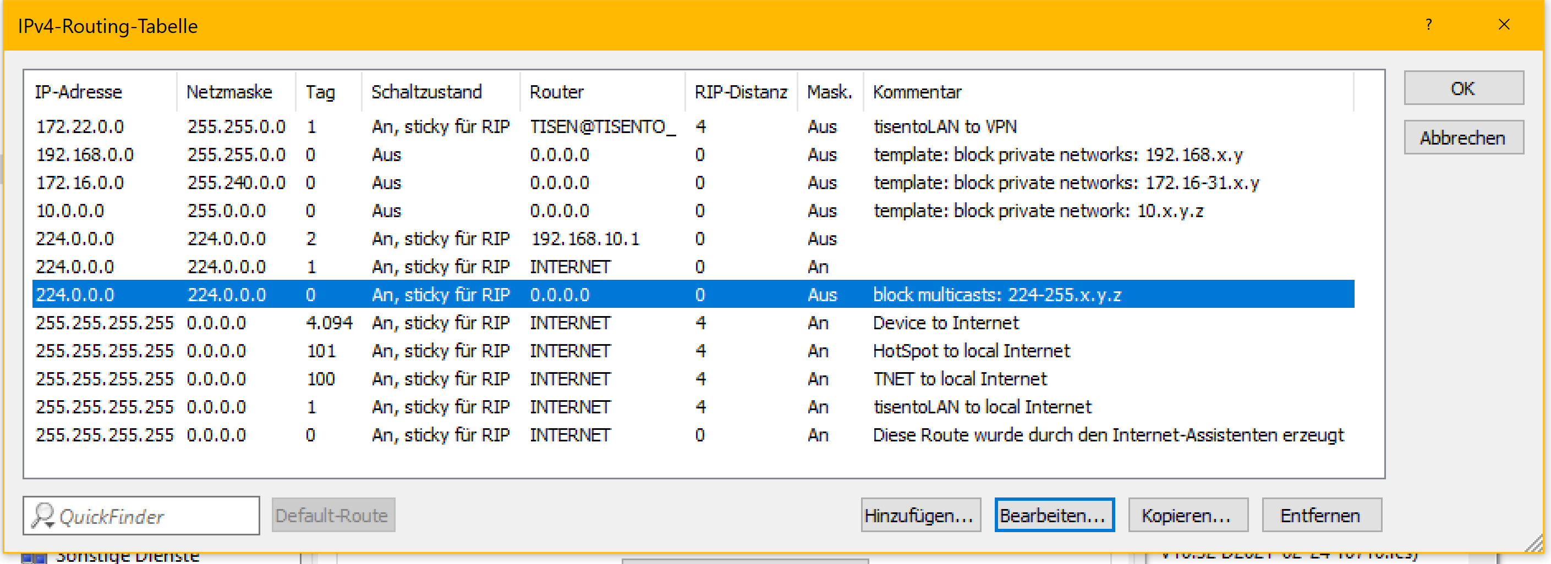Click 'template: block private networks: 192.168.x.y'
Image resolution: width=1551 pixels, height=564 pixels.
[x=1058, y=154]
